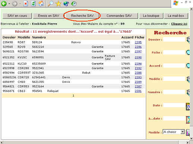This screenshot has width=193, height=144.
Task: Open the 'SAV en cours' tab
Action: click(17, 16)
